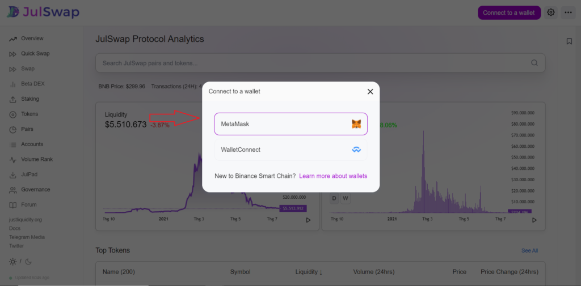Sort by Symbol column header
This screenshot has width=581, height=286.
coord(241,272)
